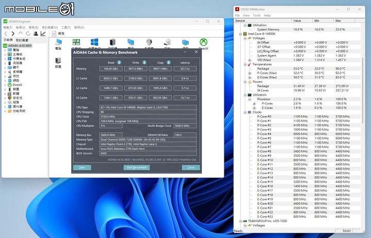Open the speaker multimedia icon in content pane
Image resolution: width=371 pixels, height=238 pixels.
149,43
